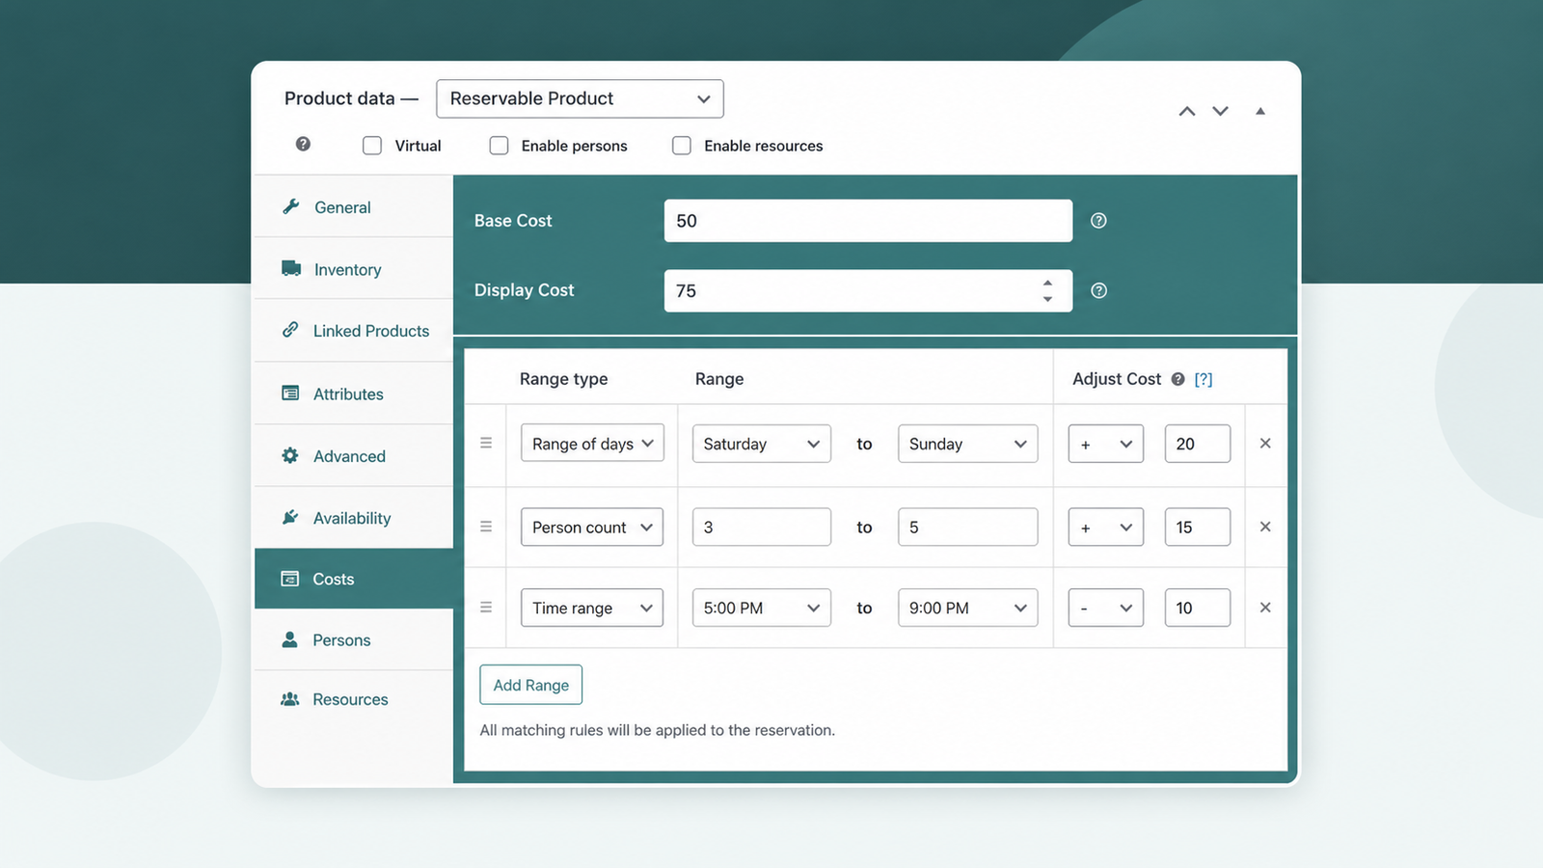Open the Resources tab
Viewport: 1543px width, 868px height.
click(x=354, y=699)
